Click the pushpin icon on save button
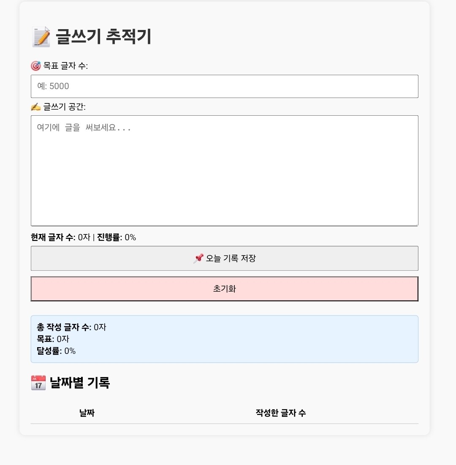456x465 pixels. click(x=198, y=258)
